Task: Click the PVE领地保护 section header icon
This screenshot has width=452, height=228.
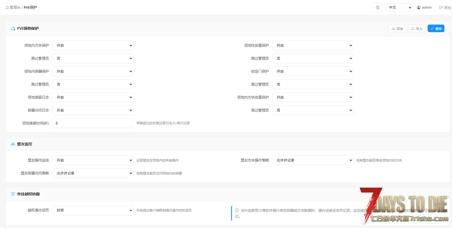Action: 13,29
